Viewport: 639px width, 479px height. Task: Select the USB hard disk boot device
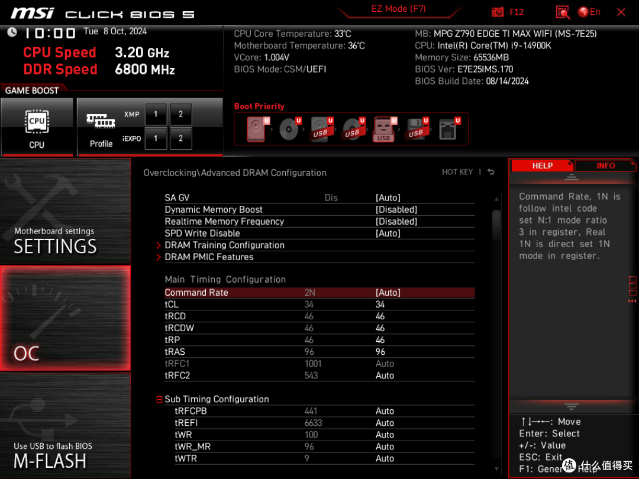pyautogui.click(x=321, y=129)
